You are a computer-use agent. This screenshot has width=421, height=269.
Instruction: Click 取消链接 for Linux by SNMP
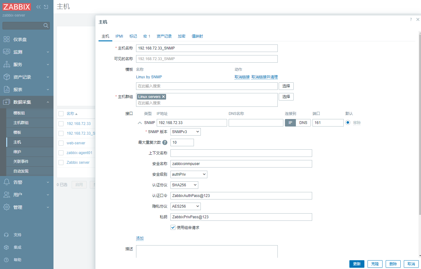pyautogui.click(x=242, y=77)
